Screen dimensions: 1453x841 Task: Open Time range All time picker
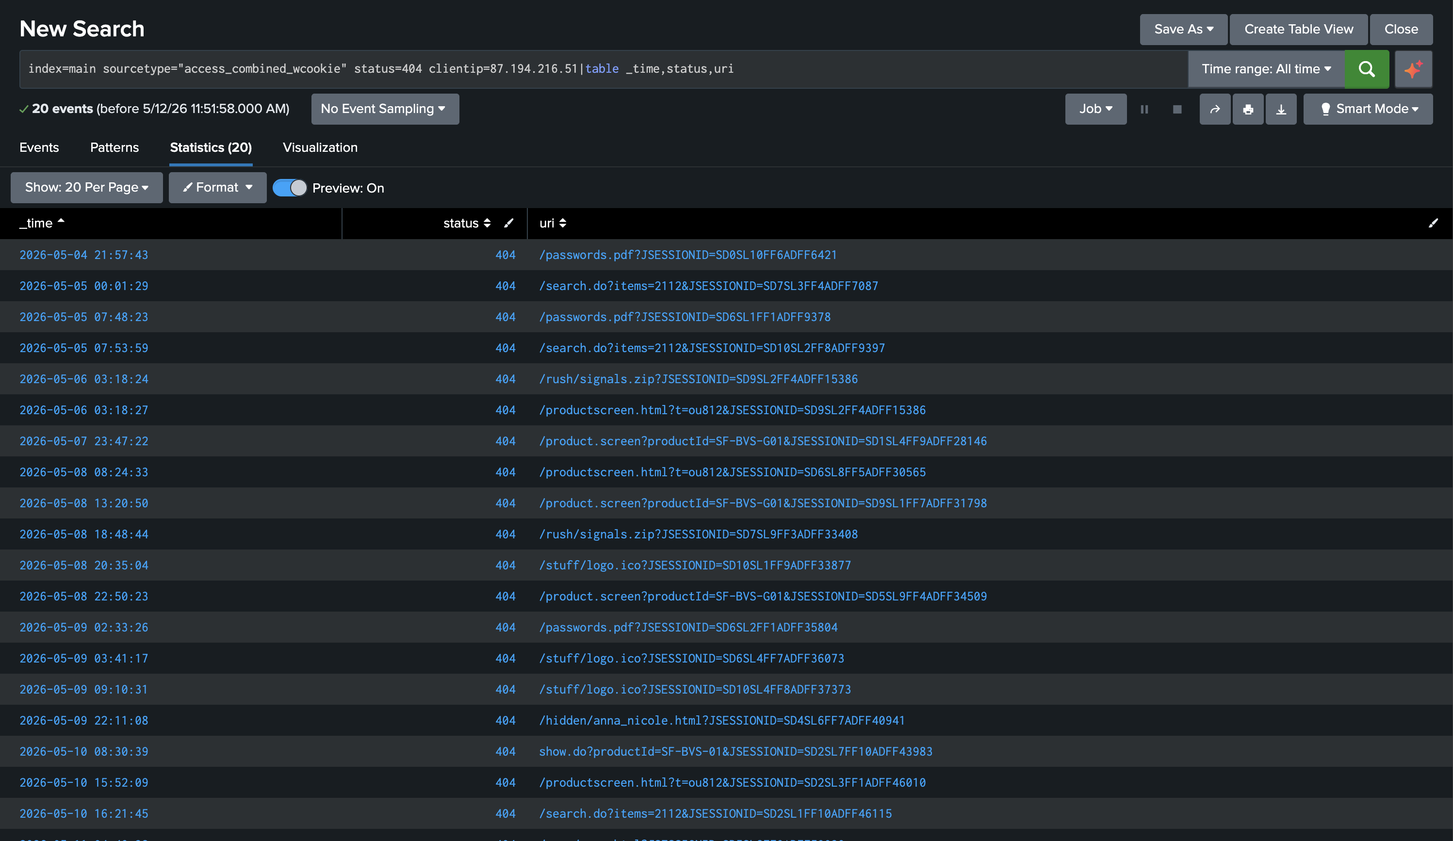coord(1266,69)
